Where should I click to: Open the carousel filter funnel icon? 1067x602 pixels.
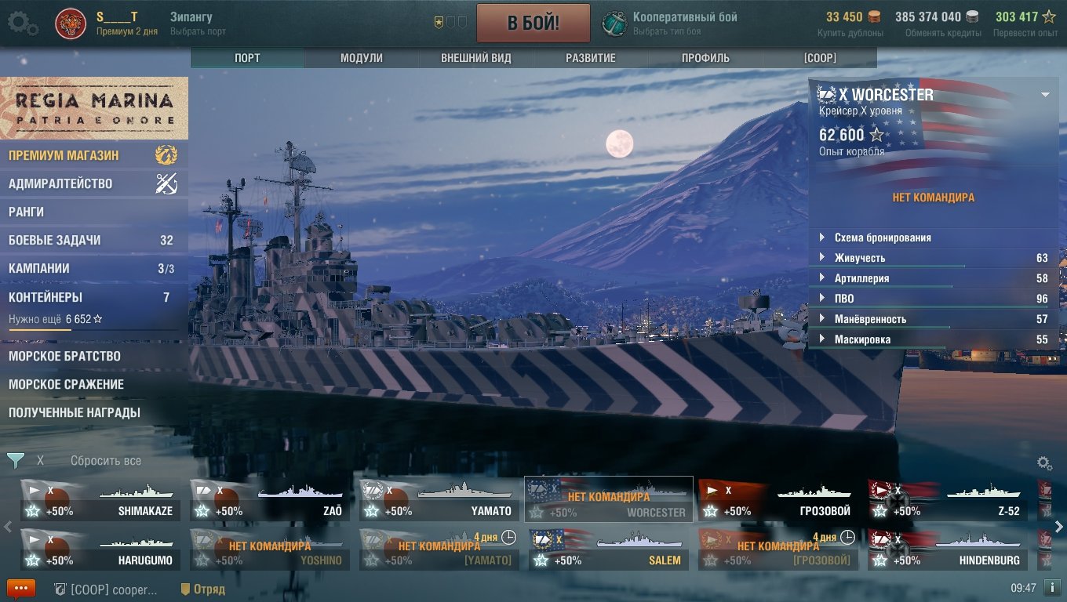16,461
